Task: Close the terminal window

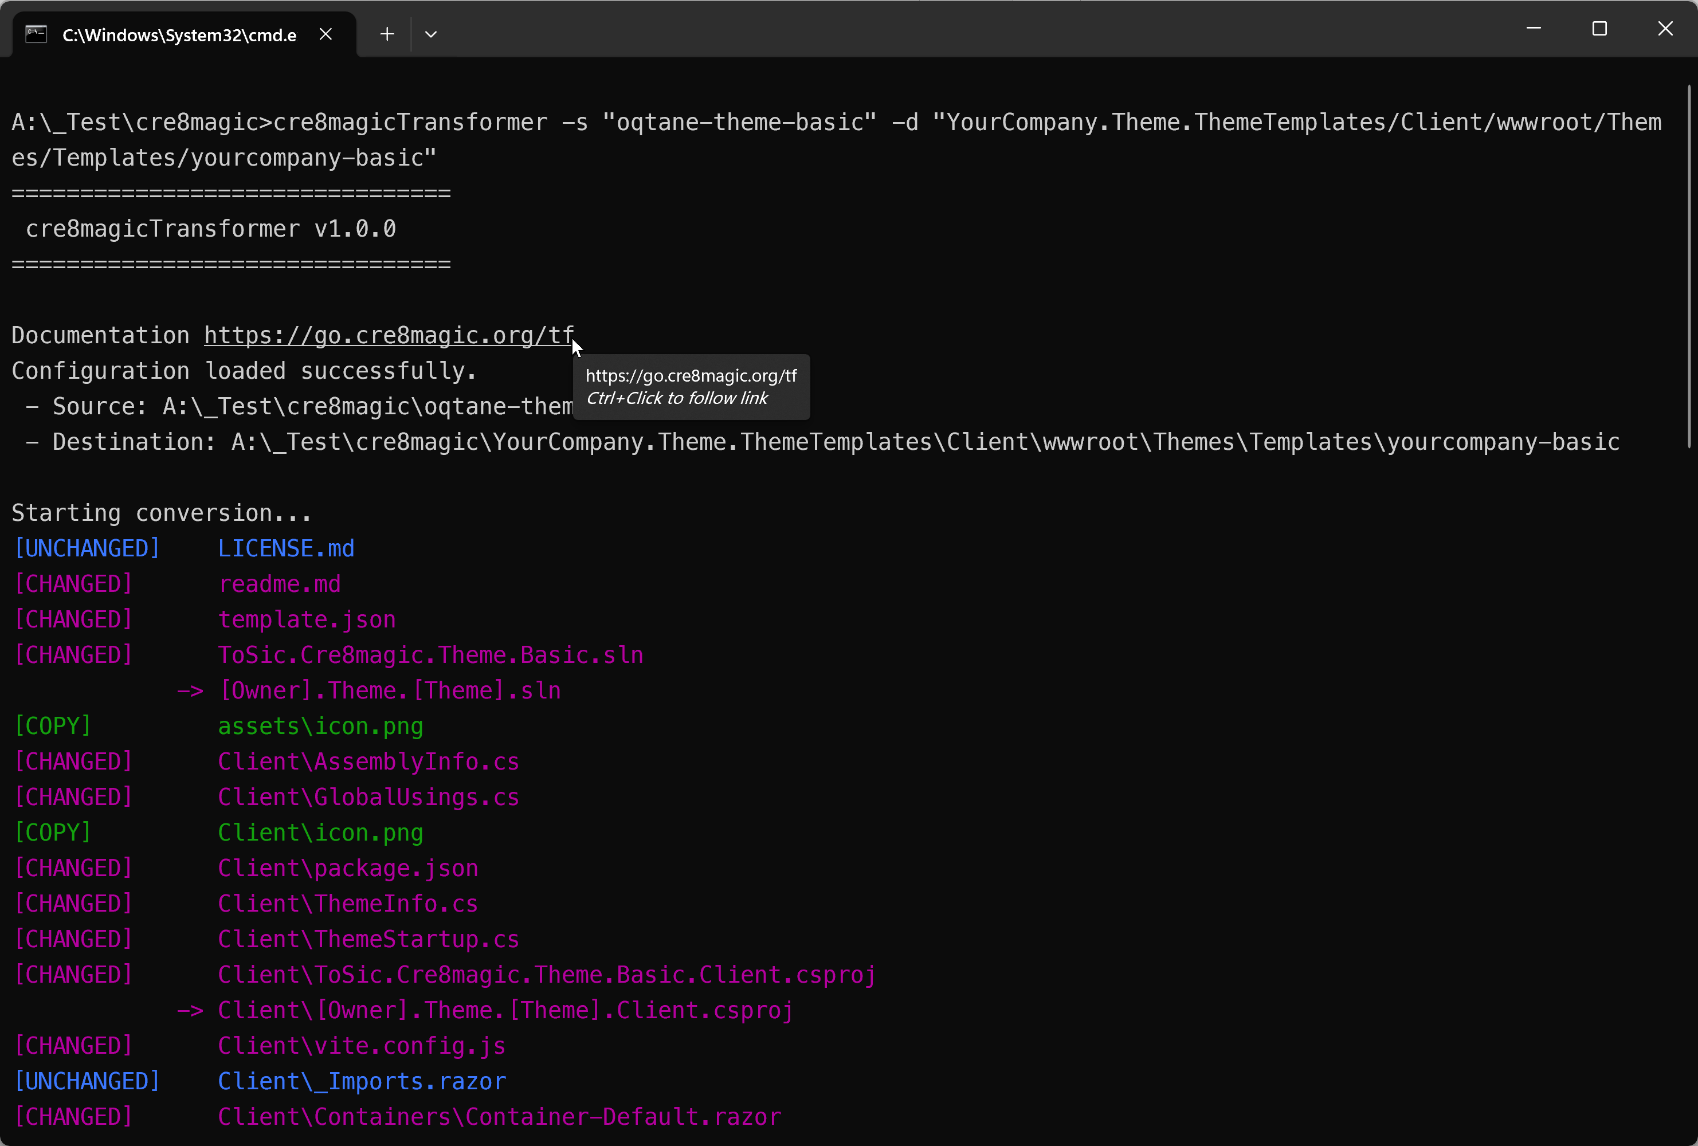Action: point(1666,29)
